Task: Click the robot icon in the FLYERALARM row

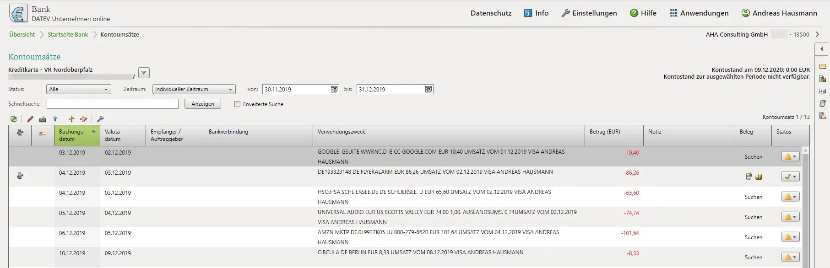Action: pyautogui.click(x=20, y=176)
